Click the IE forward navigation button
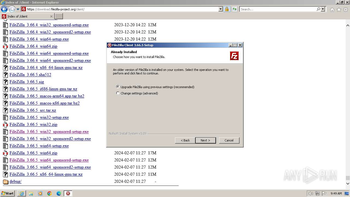 [x=12, y=9]
